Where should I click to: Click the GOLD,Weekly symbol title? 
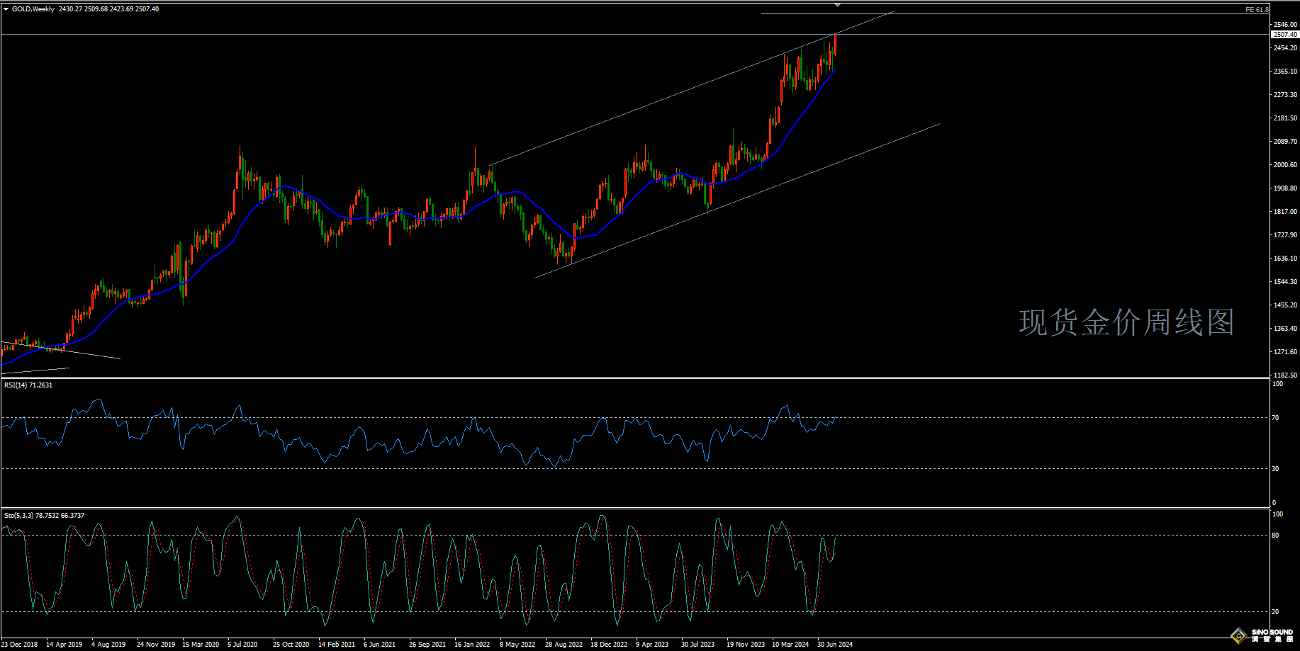tap(33, 9)
